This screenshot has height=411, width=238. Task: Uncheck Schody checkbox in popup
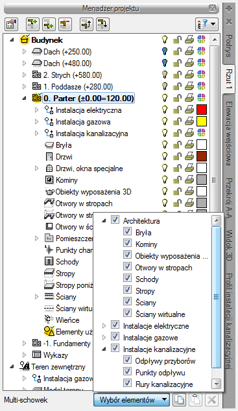127,278
